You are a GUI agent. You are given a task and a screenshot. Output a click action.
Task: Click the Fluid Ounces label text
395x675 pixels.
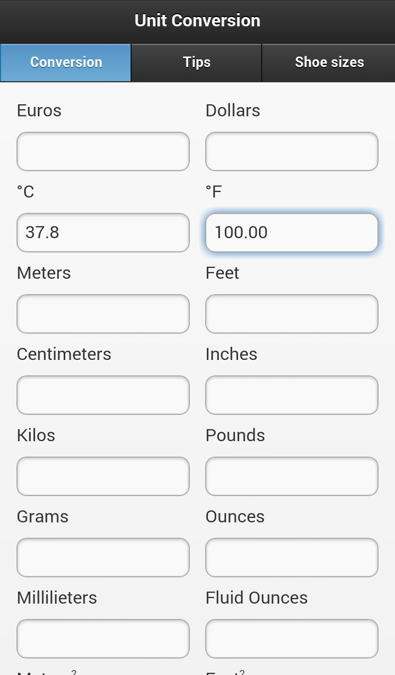coord(256,598)
